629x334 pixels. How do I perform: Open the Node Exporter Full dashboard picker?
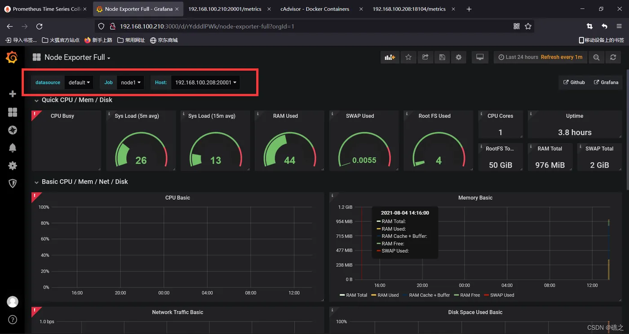click(77, 57)
